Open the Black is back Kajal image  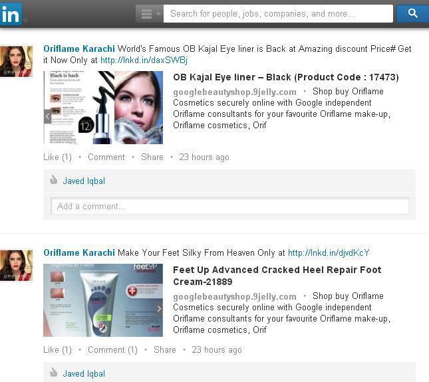(x=103, y=108)
